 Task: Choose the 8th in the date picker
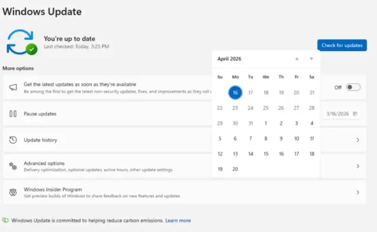click(x=266, y=139)
